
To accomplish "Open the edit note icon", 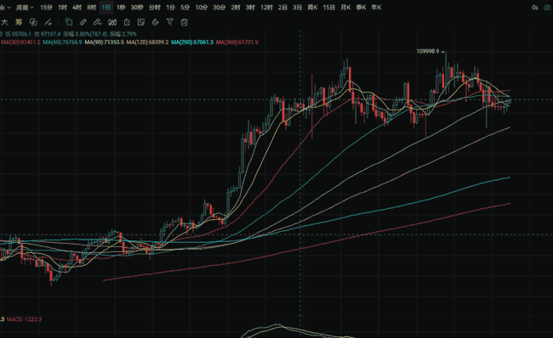I will [x=141, y=22].
